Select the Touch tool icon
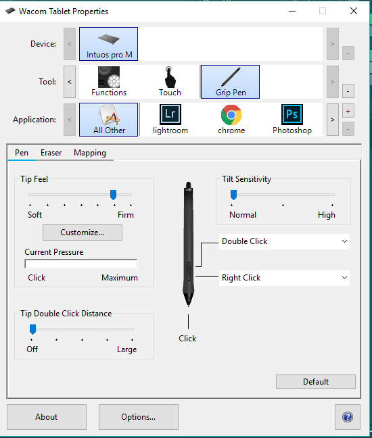 pos(170,82)
